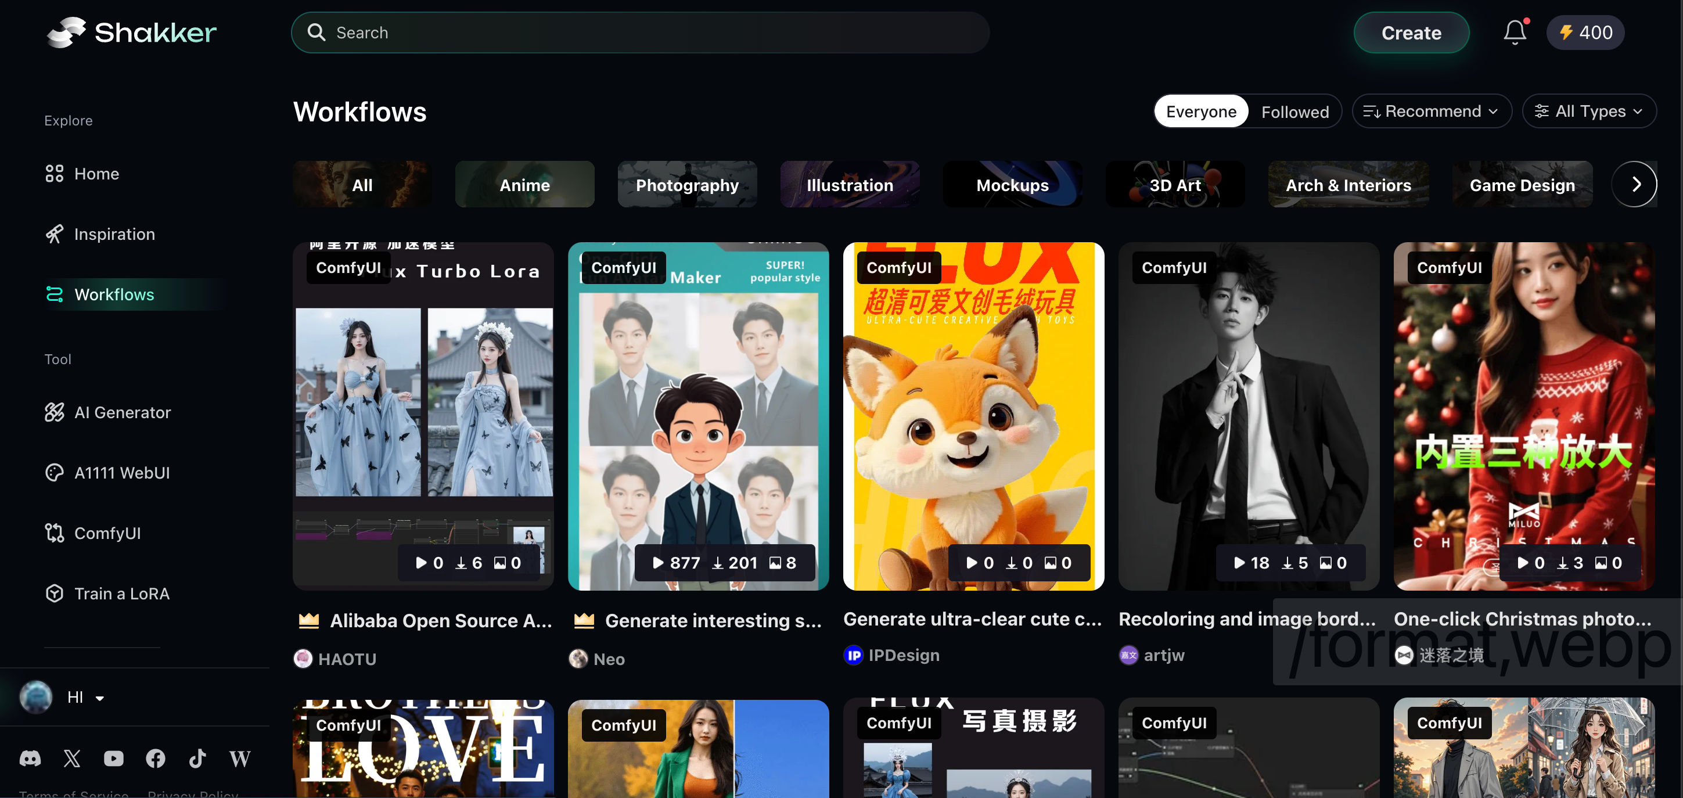Click the Create button
The image size is (1683, 798).
click(x=1411, y=31)
